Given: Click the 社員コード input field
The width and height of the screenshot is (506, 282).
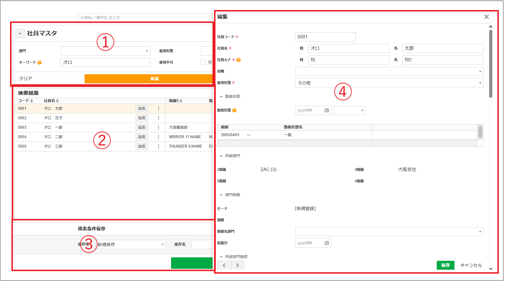Looking at the screenshot, I should click(x=325, y=37).
